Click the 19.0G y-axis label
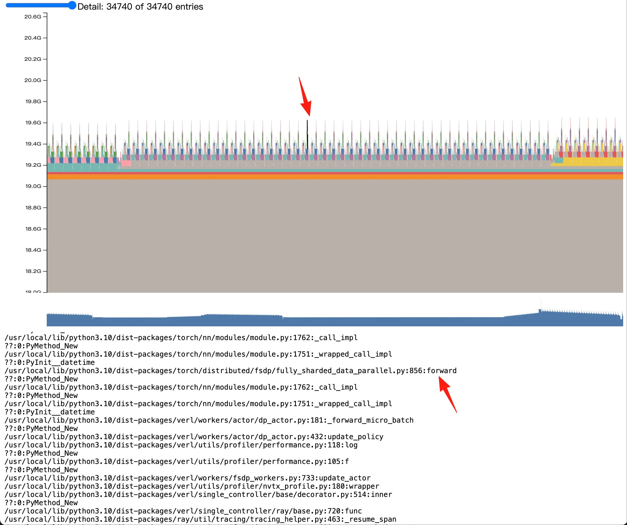This screenshot has width=627, height=525. coord(33,186)
